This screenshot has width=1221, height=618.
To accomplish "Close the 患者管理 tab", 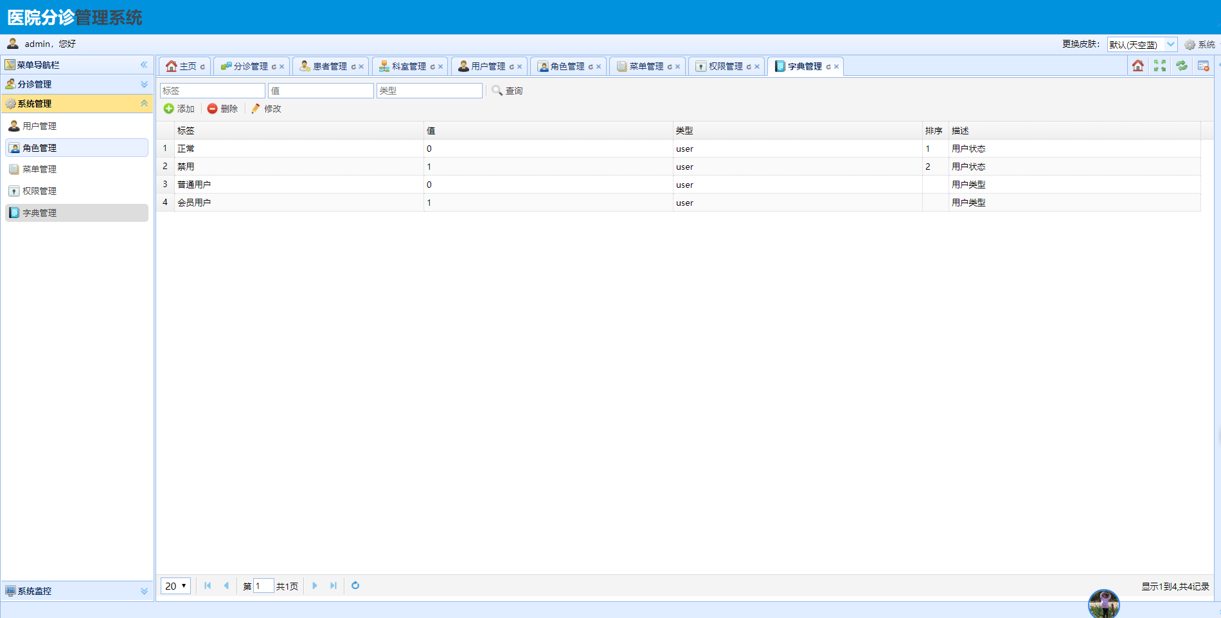I will 361,67.
